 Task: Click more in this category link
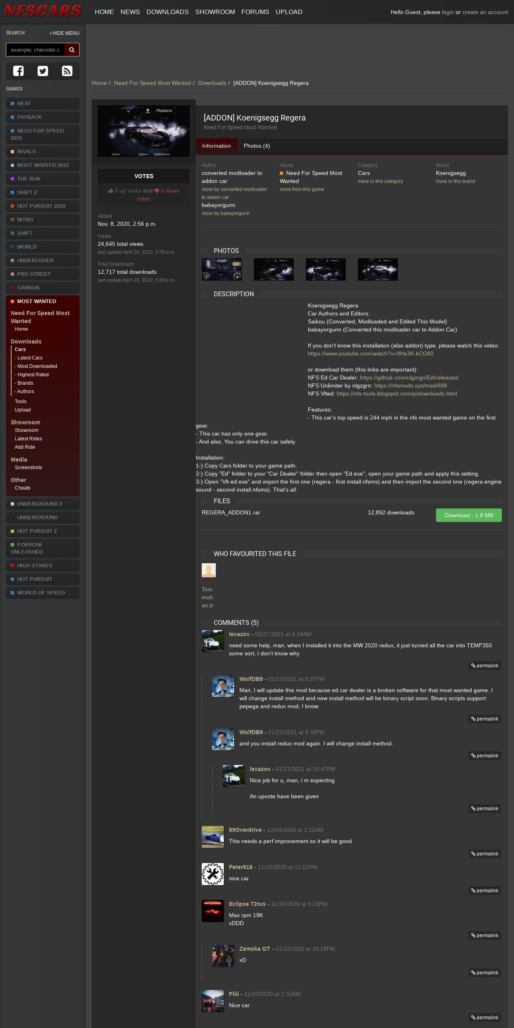(380, 181)
